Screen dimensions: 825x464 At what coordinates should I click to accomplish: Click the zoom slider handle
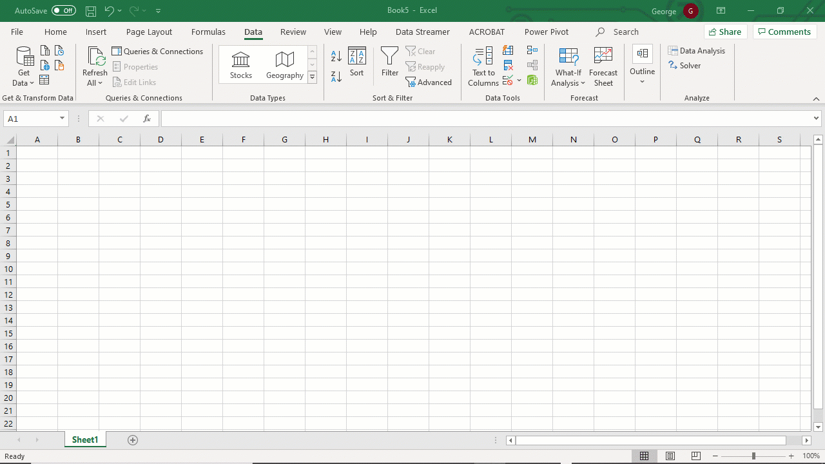click(x=753, y=456)
